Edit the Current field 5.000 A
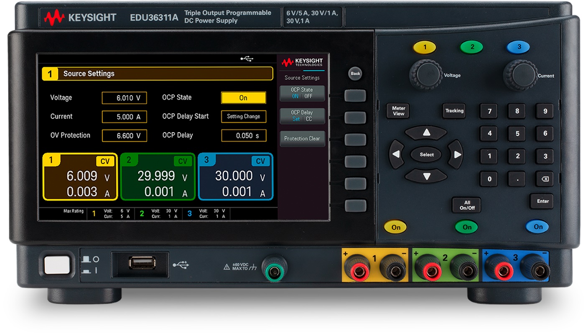The width and height of the screenshot is (588, 336). (x=125, y=117)
